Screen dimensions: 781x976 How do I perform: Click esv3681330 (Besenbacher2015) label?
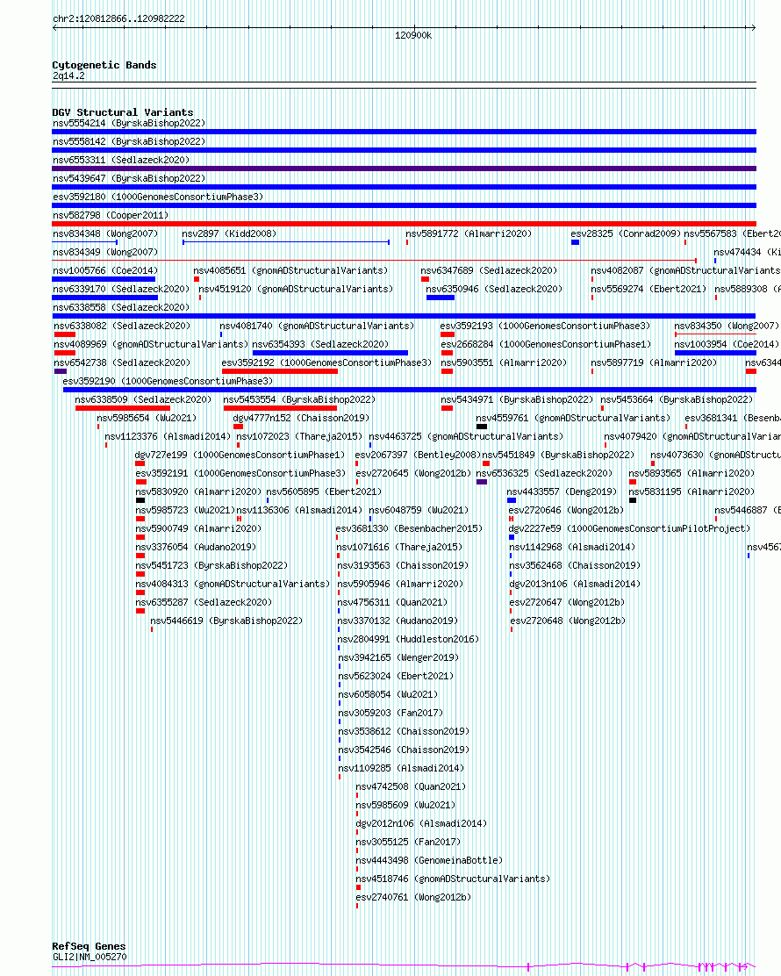pyautogui.click(x=409, y=528)
